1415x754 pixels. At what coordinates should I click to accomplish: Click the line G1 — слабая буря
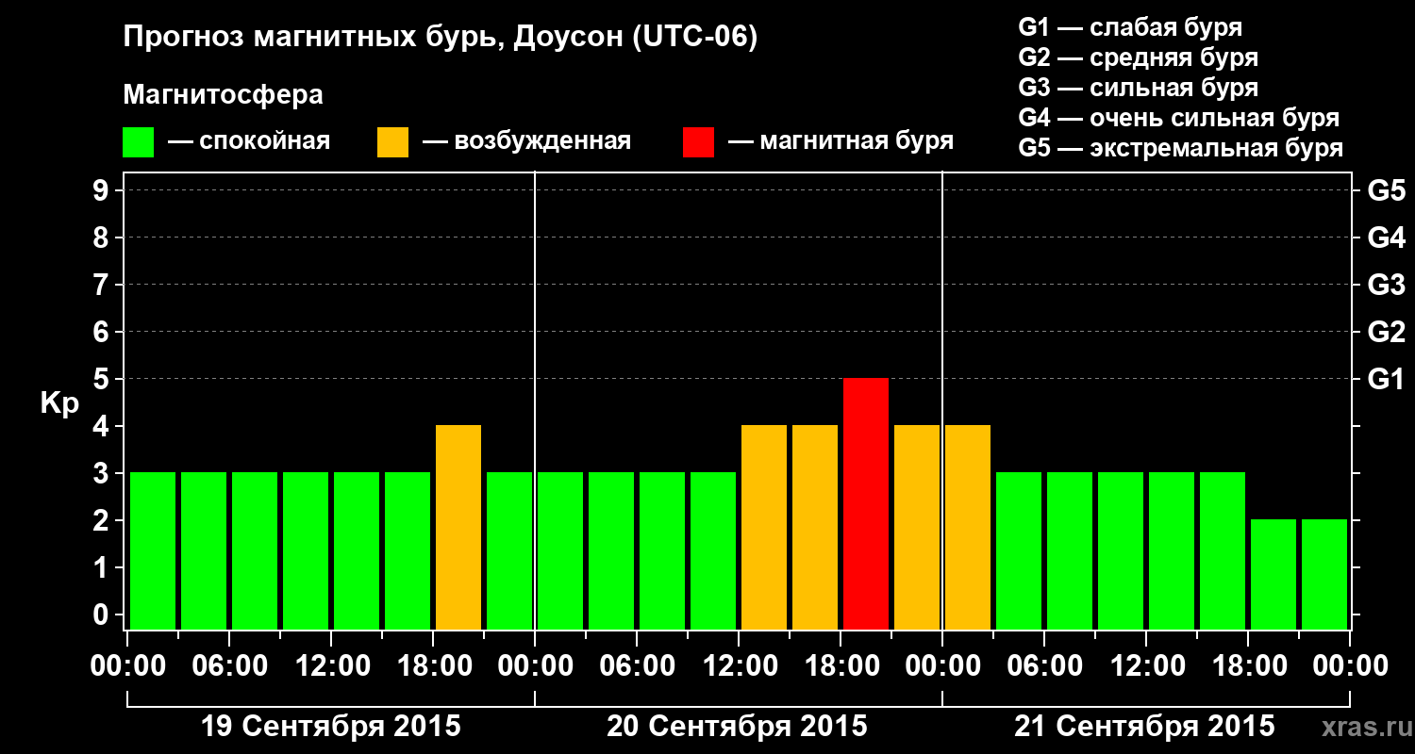tap(1130, 27)
